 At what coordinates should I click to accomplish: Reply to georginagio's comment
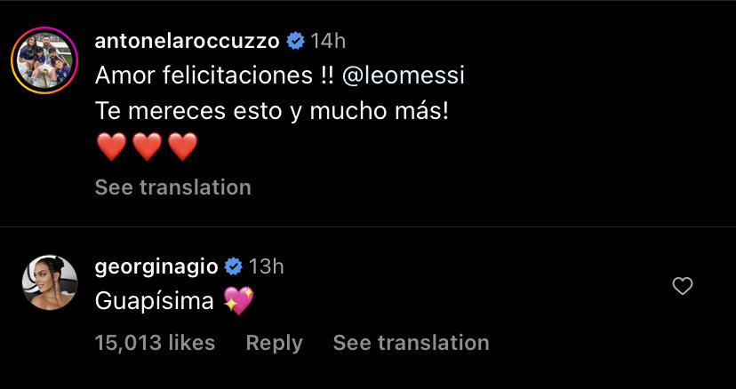click(x=274, y=342)
